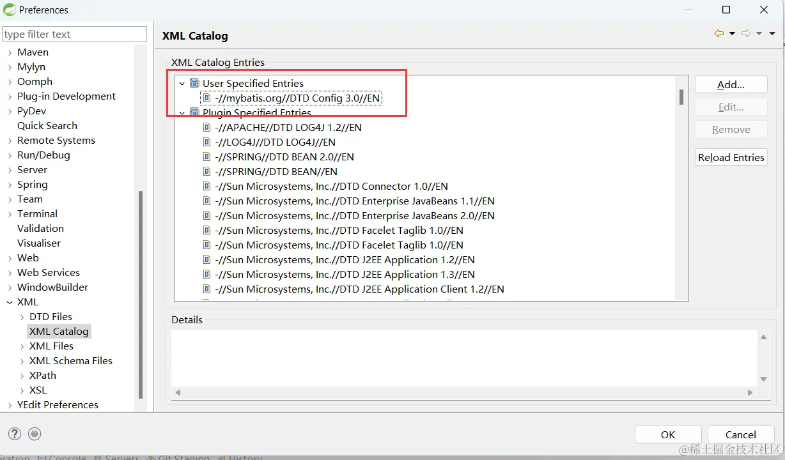Click the DTD Connector 1.0 entry icon
The width and height of the screenshot is (785, 460).
pos(206,186)
